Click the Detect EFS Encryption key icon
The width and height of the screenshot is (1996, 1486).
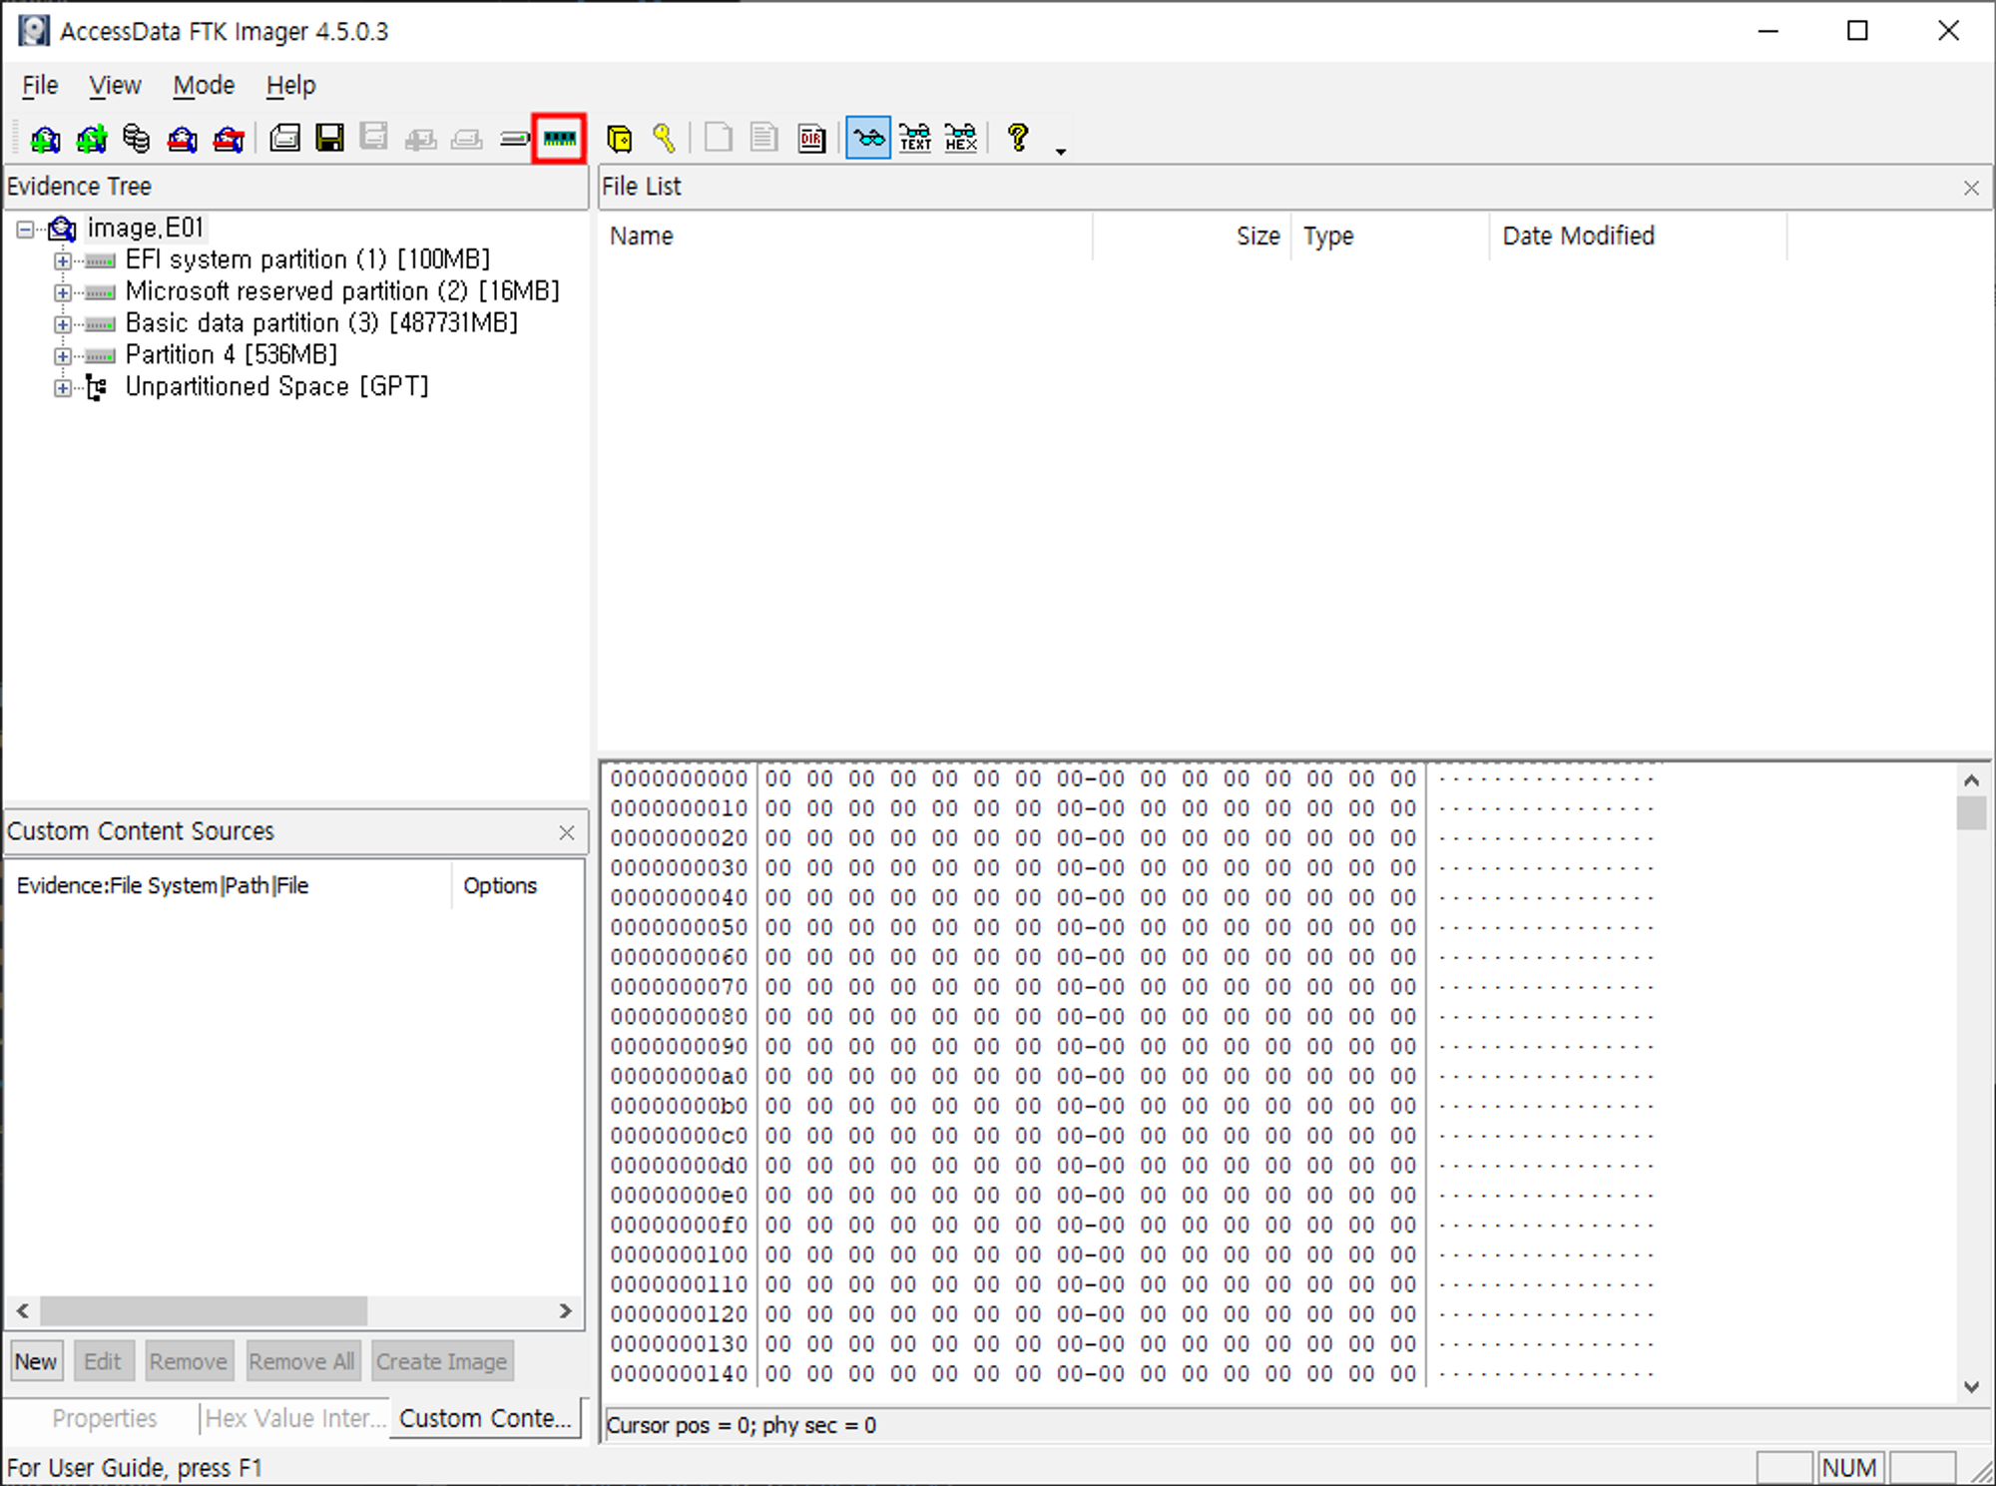pyautogui.click(x=664, y=139)
